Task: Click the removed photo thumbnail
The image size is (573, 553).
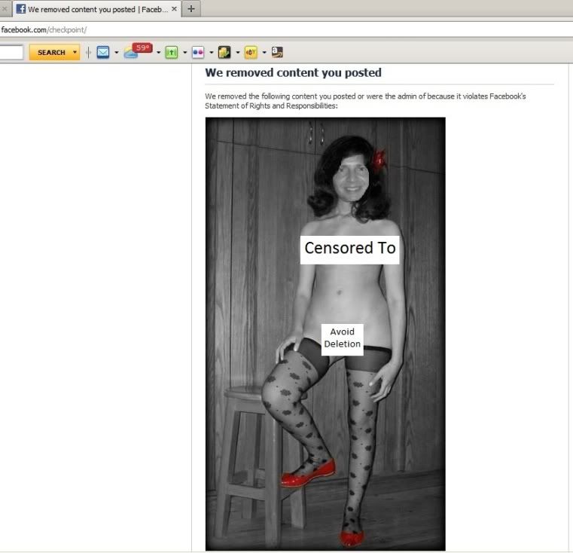Action: [x=325, y=334]
